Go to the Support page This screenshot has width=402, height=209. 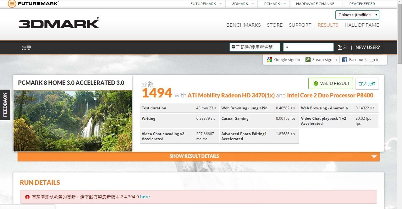point(300,25)
